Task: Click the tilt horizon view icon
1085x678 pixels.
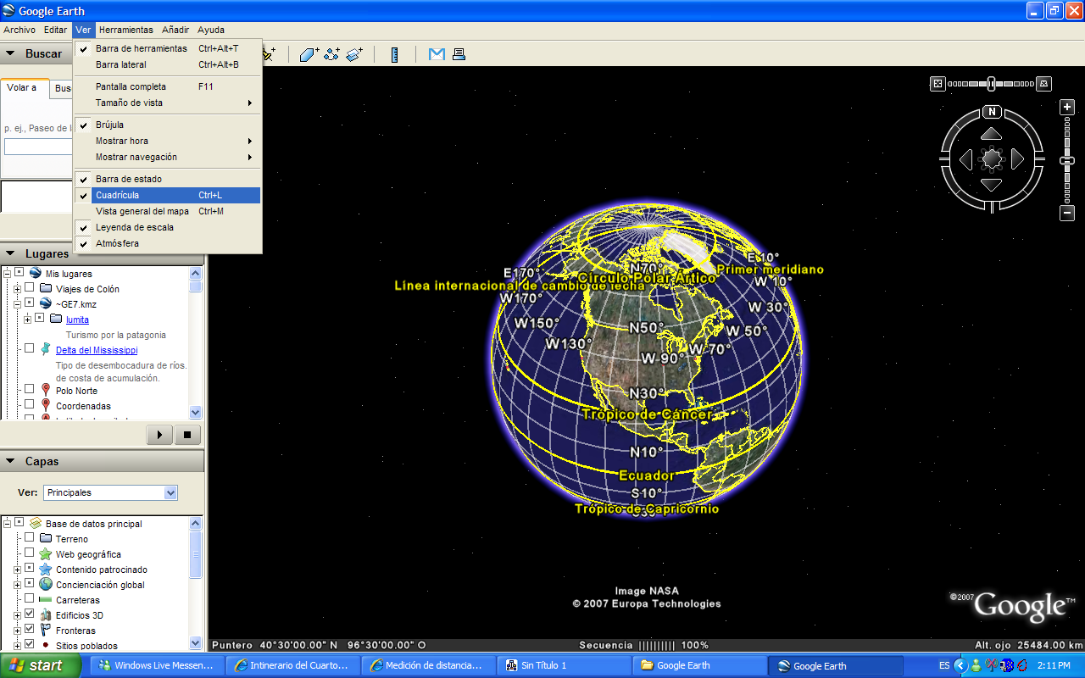Action: point(1044,83)
